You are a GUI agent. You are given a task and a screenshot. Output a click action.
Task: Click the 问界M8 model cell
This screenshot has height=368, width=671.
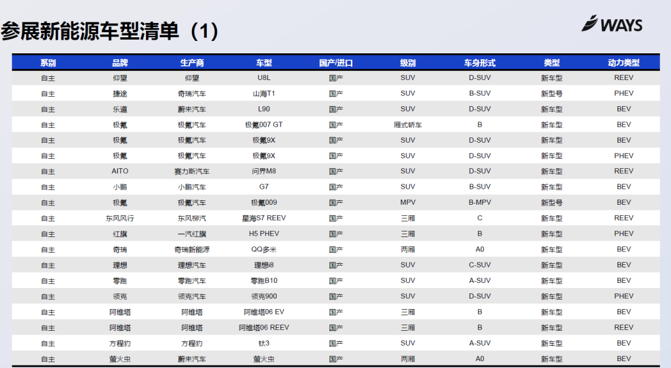tap(264, 171)
